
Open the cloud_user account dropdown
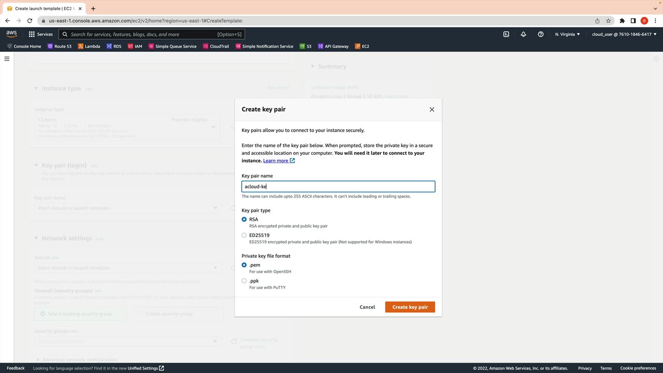point(624,34)
